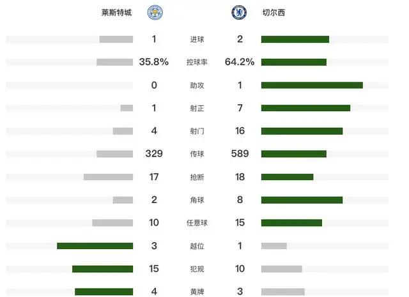Click Leicester's 329 passes value
409x297 pixels.
[x=154, y=153]
